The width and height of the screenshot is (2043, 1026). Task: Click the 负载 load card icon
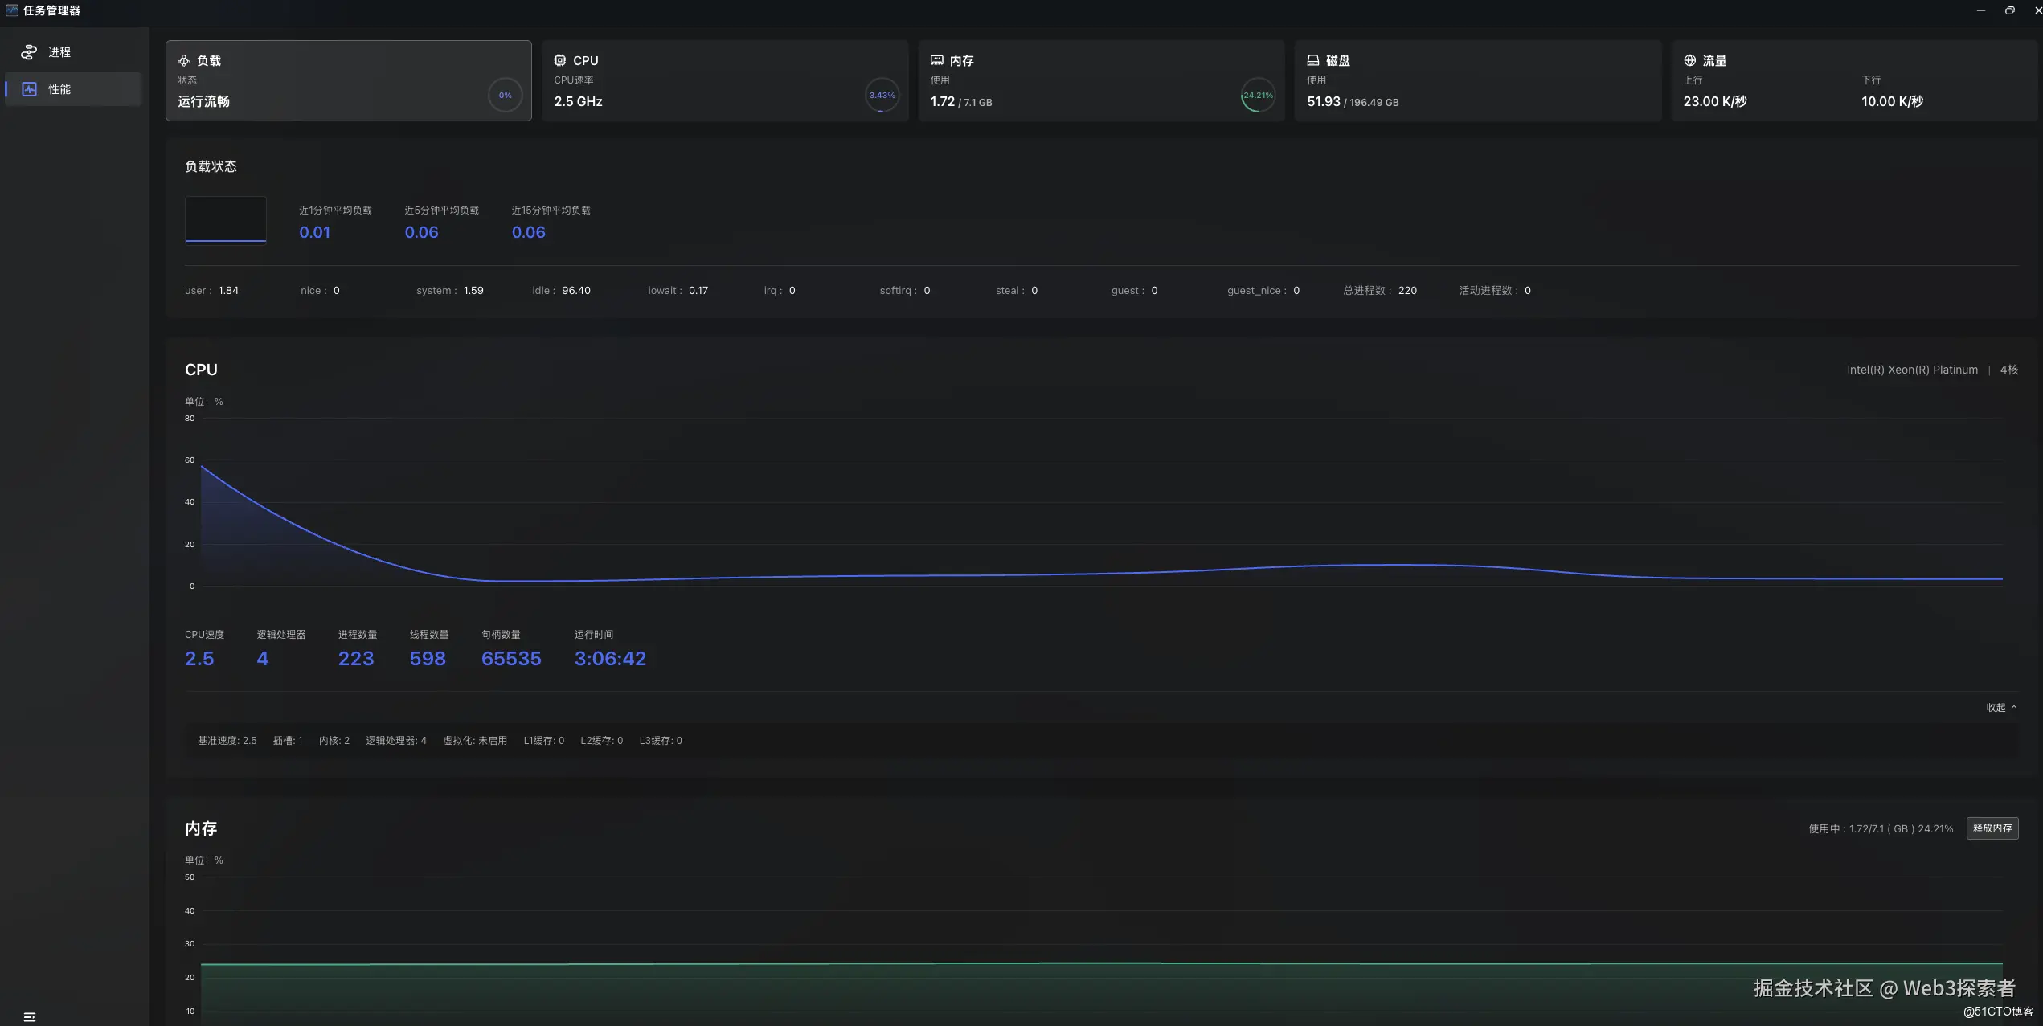click(184, 61)
